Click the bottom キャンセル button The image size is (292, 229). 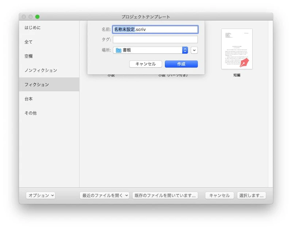tap(220, 196)
